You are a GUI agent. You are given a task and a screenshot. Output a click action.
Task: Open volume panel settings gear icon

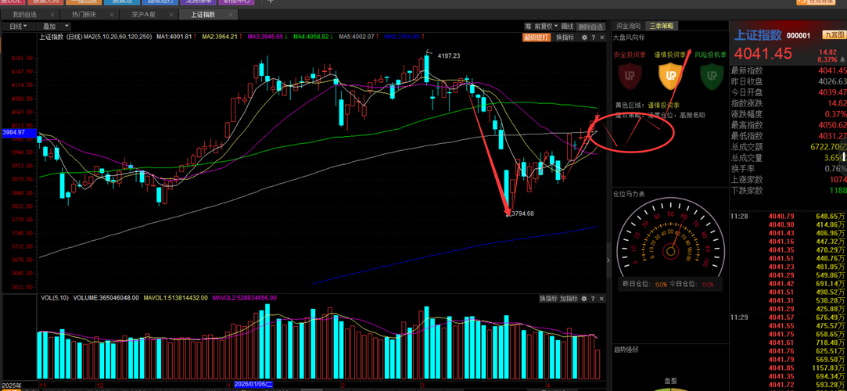(586, 299)
